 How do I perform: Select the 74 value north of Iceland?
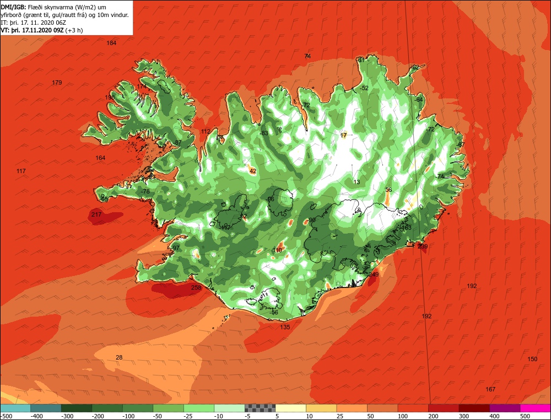coord(307,56)
